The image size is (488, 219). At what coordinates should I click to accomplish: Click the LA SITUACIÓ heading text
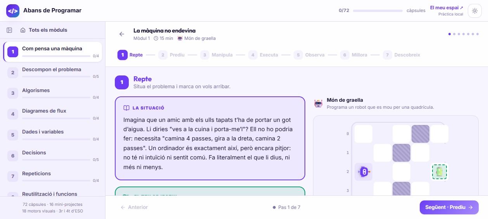[148, 108]
